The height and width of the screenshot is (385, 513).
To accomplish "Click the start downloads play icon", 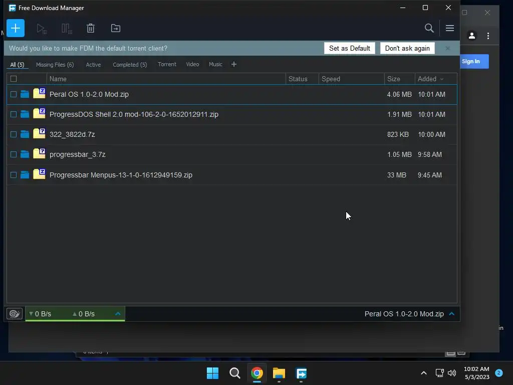I will pyautogui.click(x=41, y=29).
